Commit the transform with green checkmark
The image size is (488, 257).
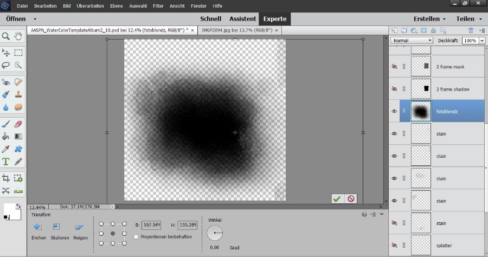coord(337,199)
